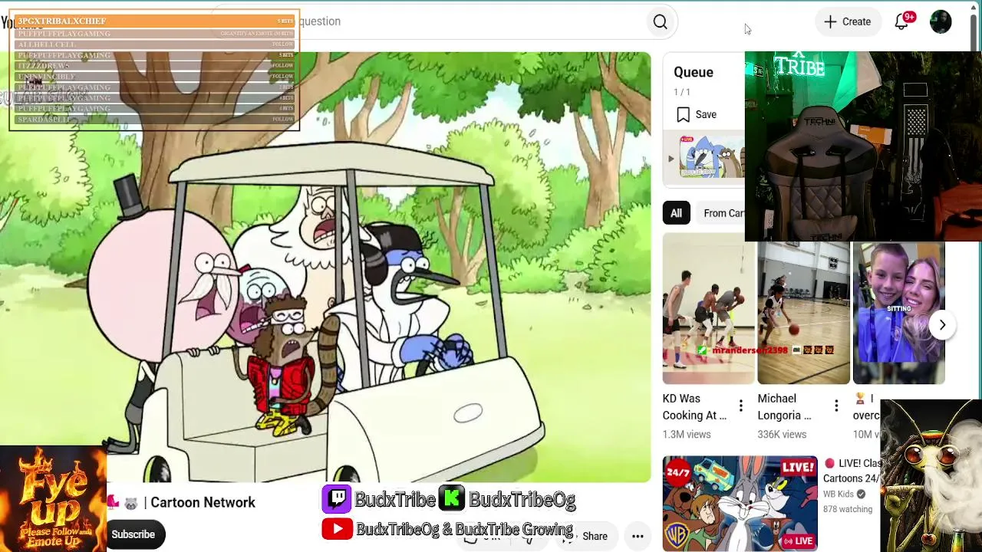This screenshot has width=982, height=552.
Task: Click the 336K views text
Action: 782,434
